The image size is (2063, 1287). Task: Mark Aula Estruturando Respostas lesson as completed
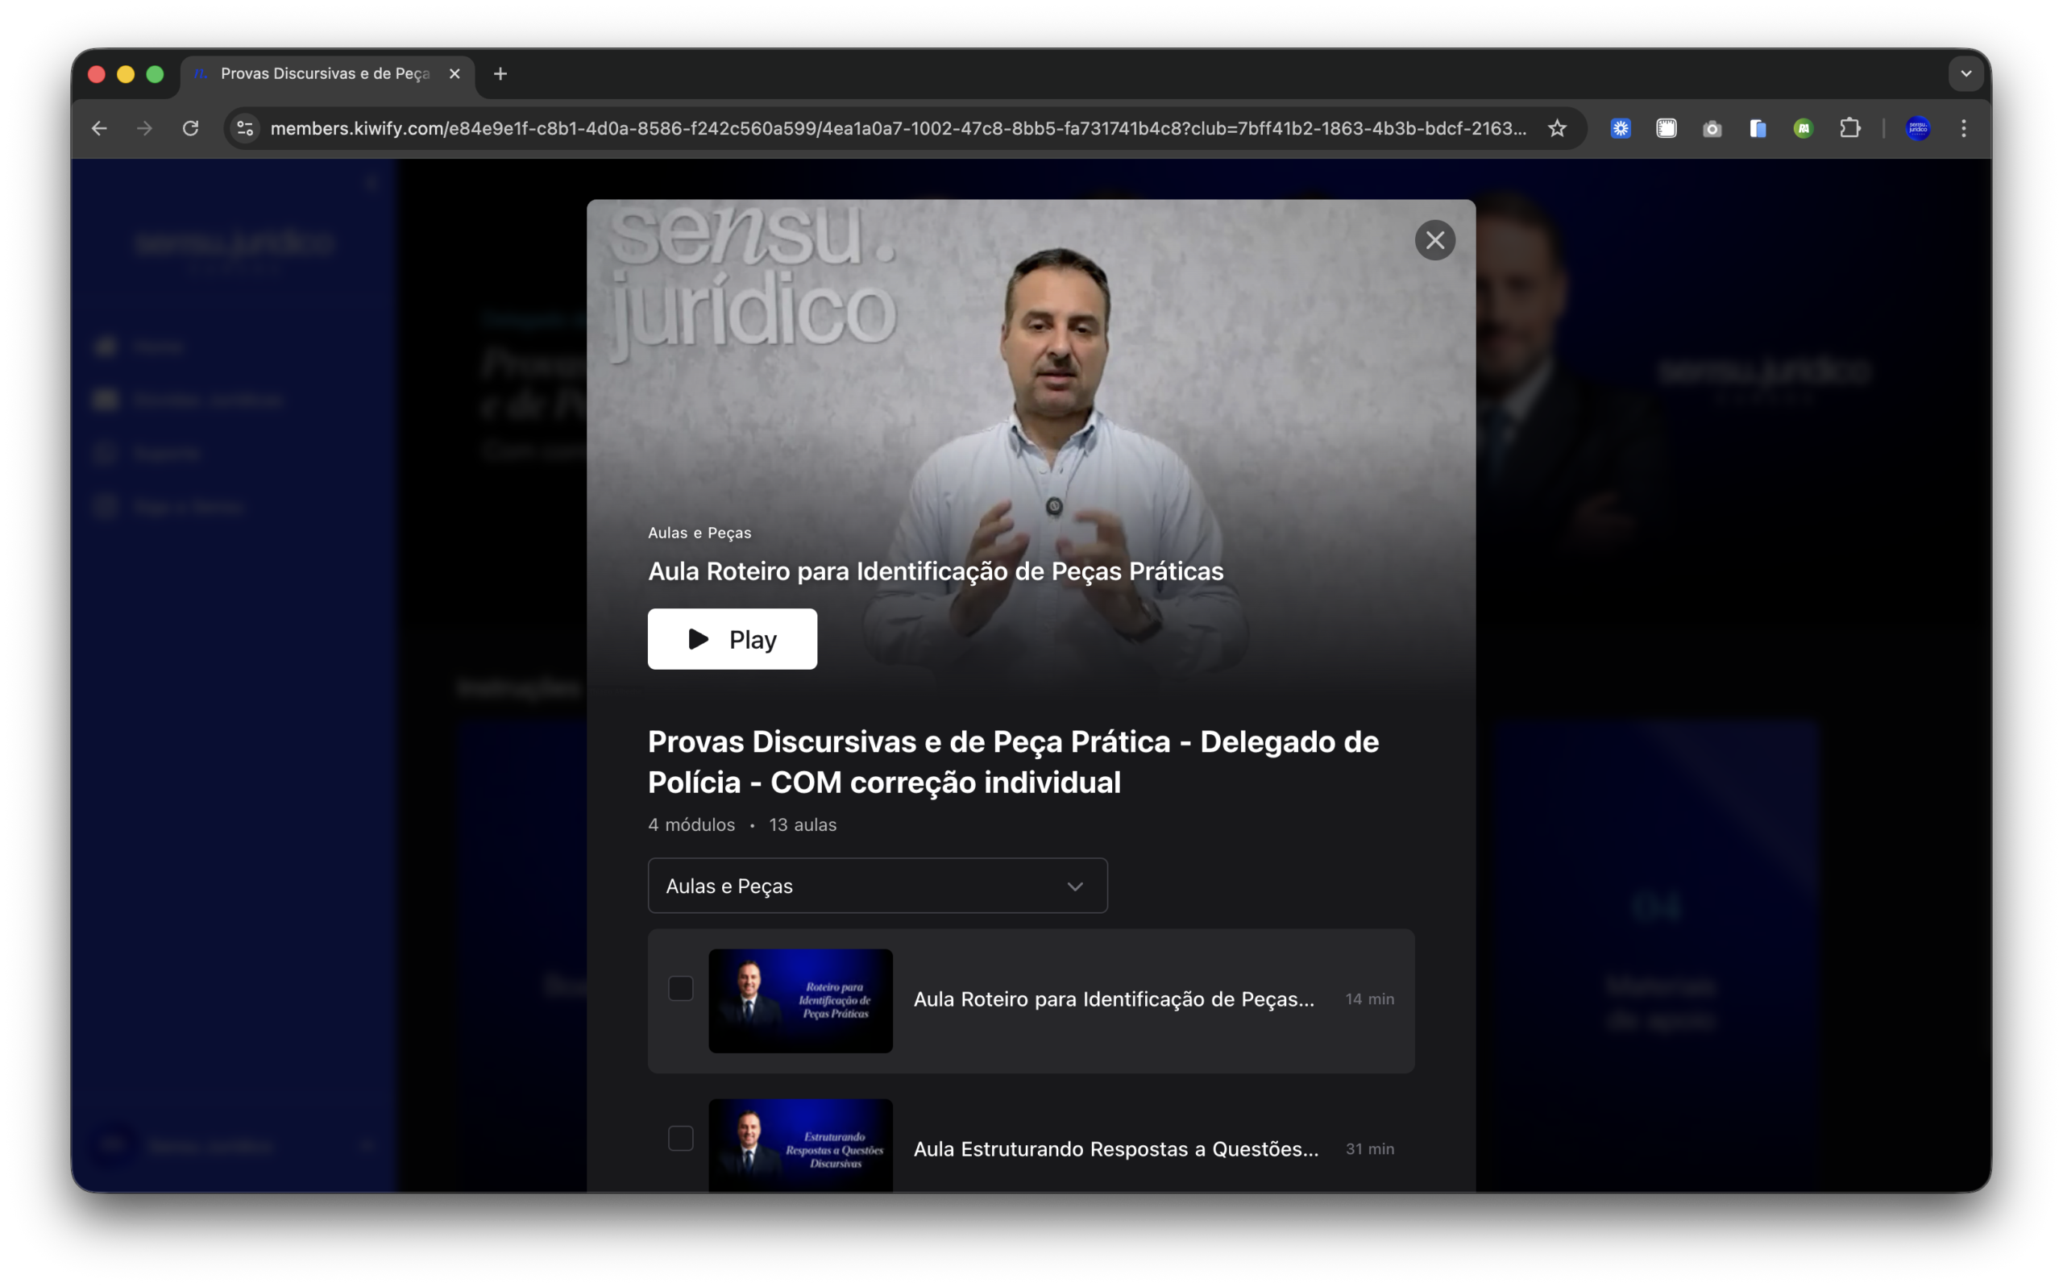click(x=681, y=1137)
